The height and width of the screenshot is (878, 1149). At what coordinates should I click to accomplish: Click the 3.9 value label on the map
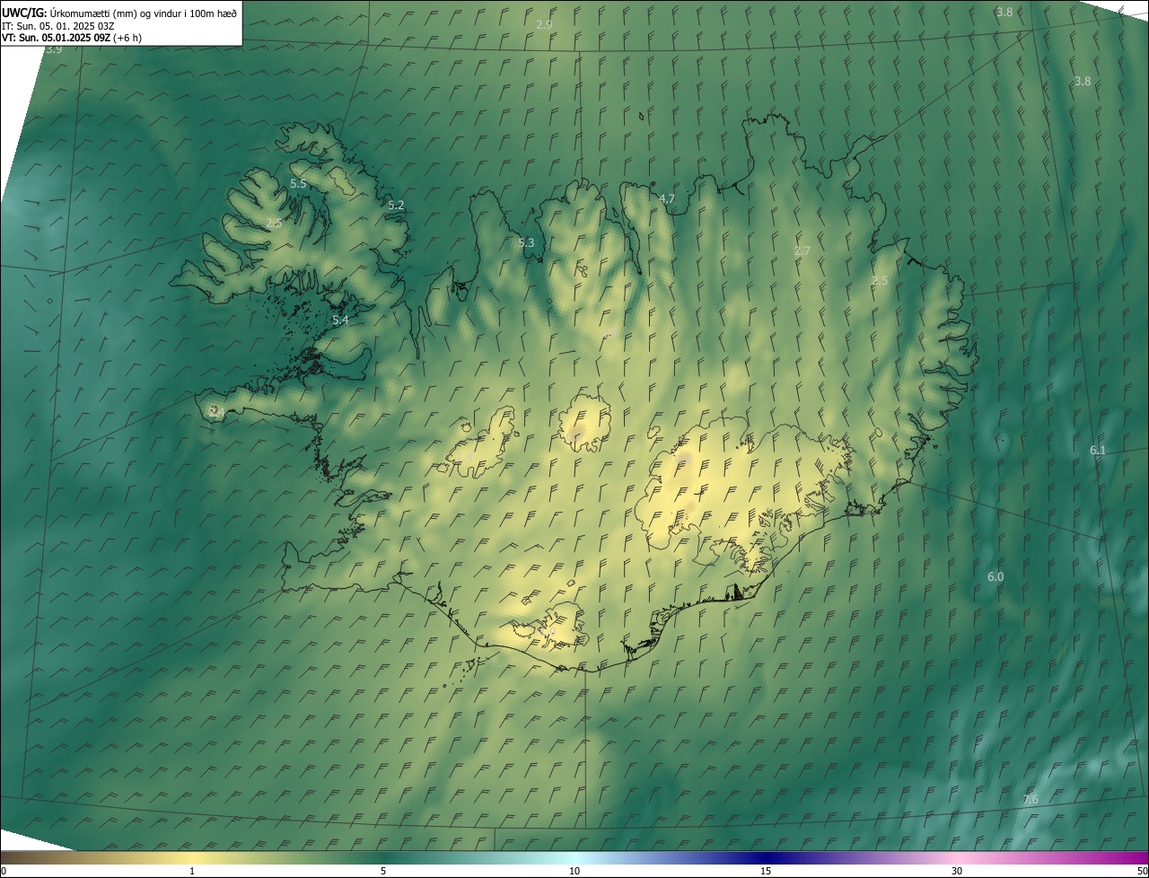(54, 48)
